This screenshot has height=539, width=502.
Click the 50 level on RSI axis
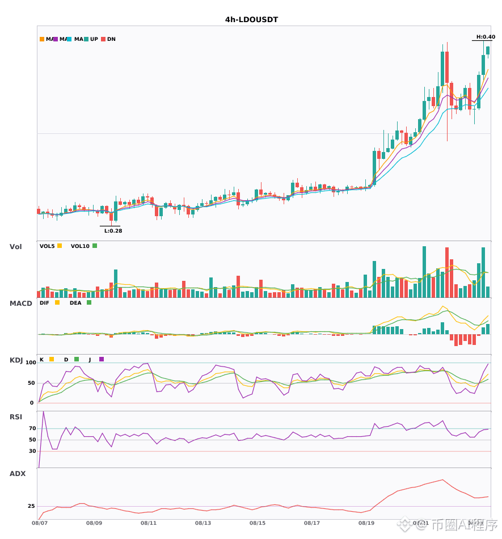pyautogui.click(x=32, y=440)
